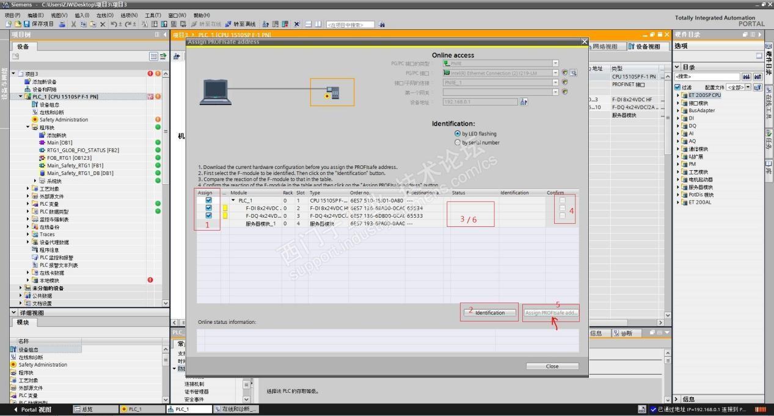
Task: Click the Close button in the dialog
Action: click(x=552, y=366)
